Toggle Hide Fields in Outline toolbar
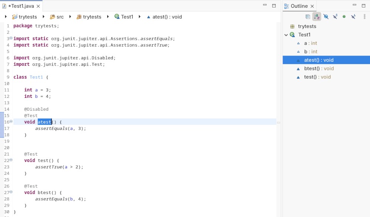370x217 pixels. [326, 17]
